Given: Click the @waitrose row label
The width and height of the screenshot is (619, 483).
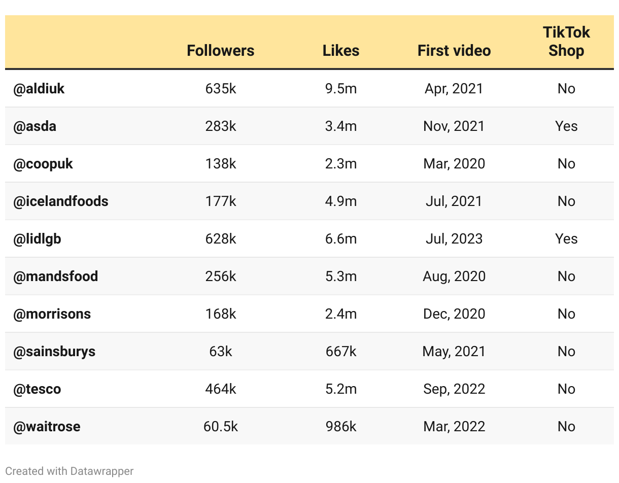Looking at the screenshot, I should tap(47, 427).
